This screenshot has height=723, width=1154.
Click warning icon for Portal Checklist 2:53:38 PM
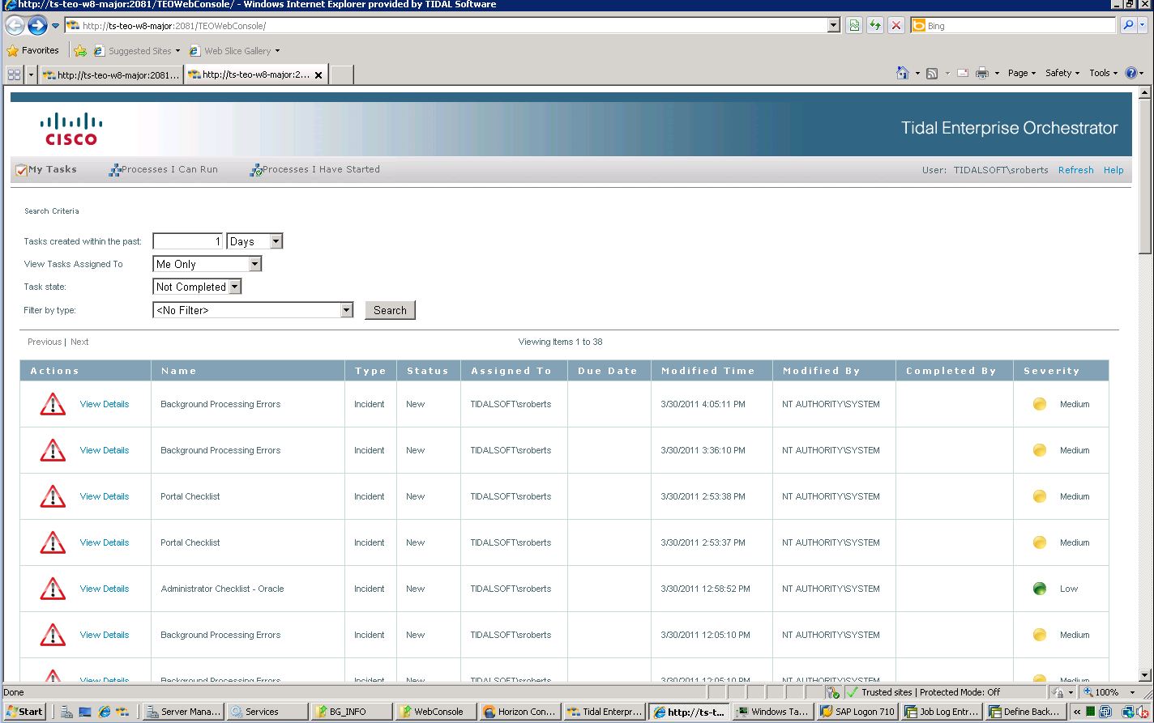(x=53, y=496)
